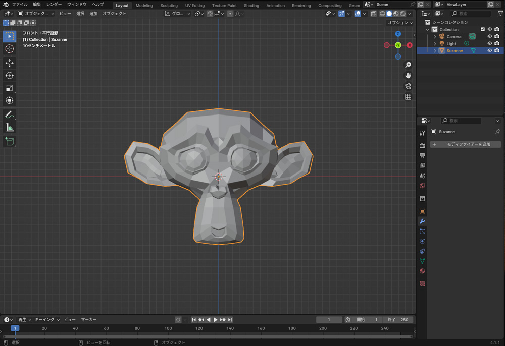The height and width of the screenshot is (346, 505).
Task: Select the Scale tool
Action: (x=9, y=88)
